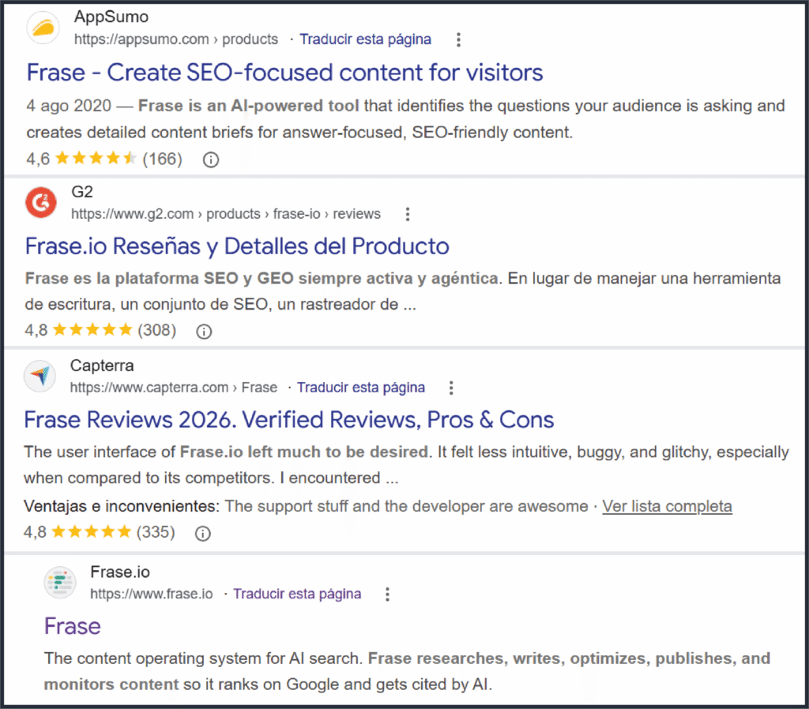Click the 'G2' site name

[x=82, y=191]
